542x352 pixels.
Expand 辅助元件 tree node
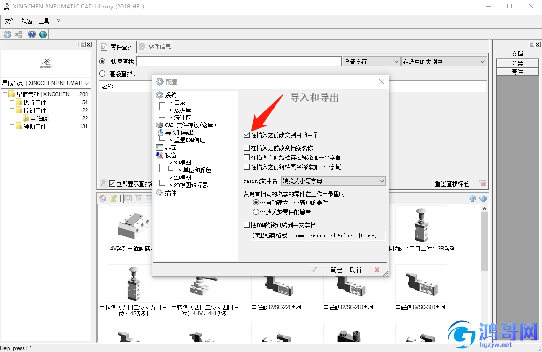pyautogui.click(x=12, y=126)
